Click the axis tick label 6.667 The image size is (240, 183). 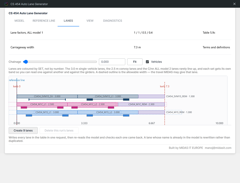pyautogui.click(x=152, y=123)
